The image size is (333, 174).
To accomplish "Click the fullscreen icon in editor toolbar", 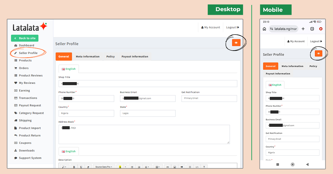I will tap(190, 167).
